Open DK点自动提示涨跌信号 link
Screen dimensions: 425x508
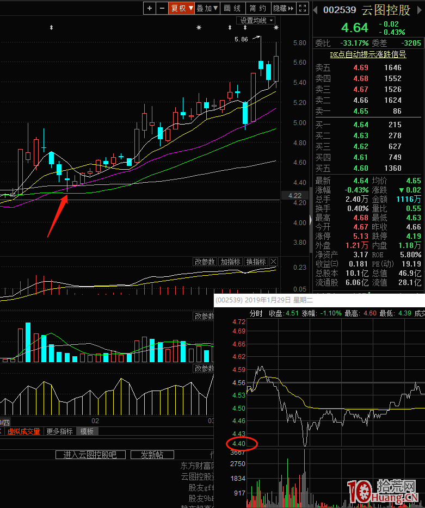[368, 54]
